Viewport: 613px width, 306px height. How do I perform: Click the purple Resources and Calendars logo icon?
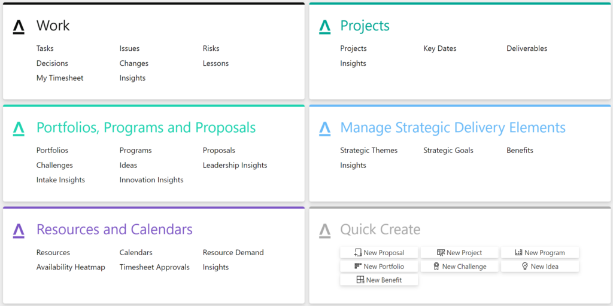pos(19,231)
